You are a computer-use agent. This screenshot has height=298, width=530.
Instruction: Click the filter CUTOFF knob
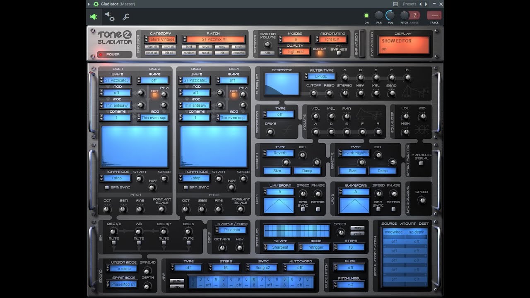[x=313, y=94]
